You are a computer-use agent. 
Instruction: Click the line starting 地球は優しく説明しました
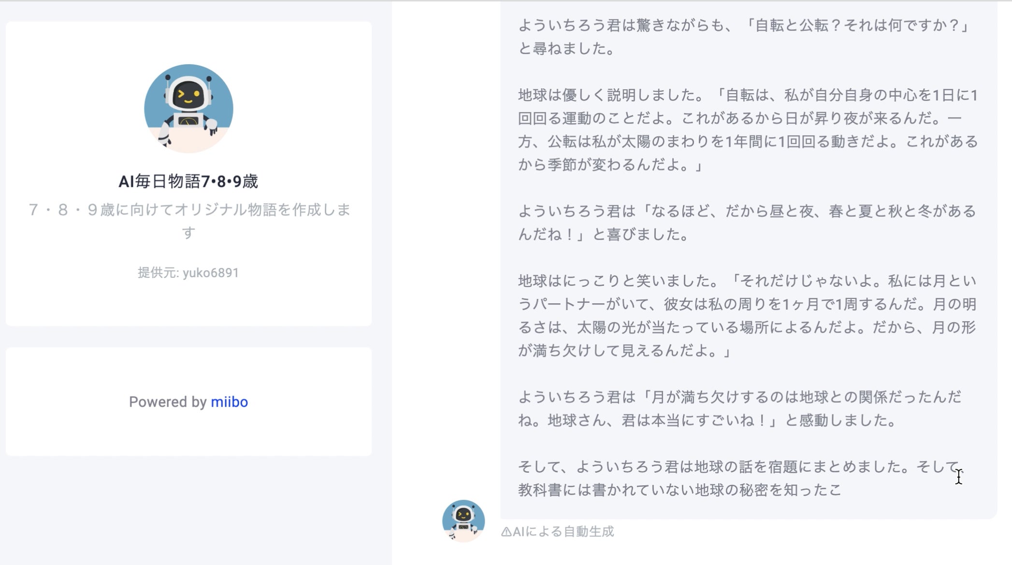click(x=748, y=95)
